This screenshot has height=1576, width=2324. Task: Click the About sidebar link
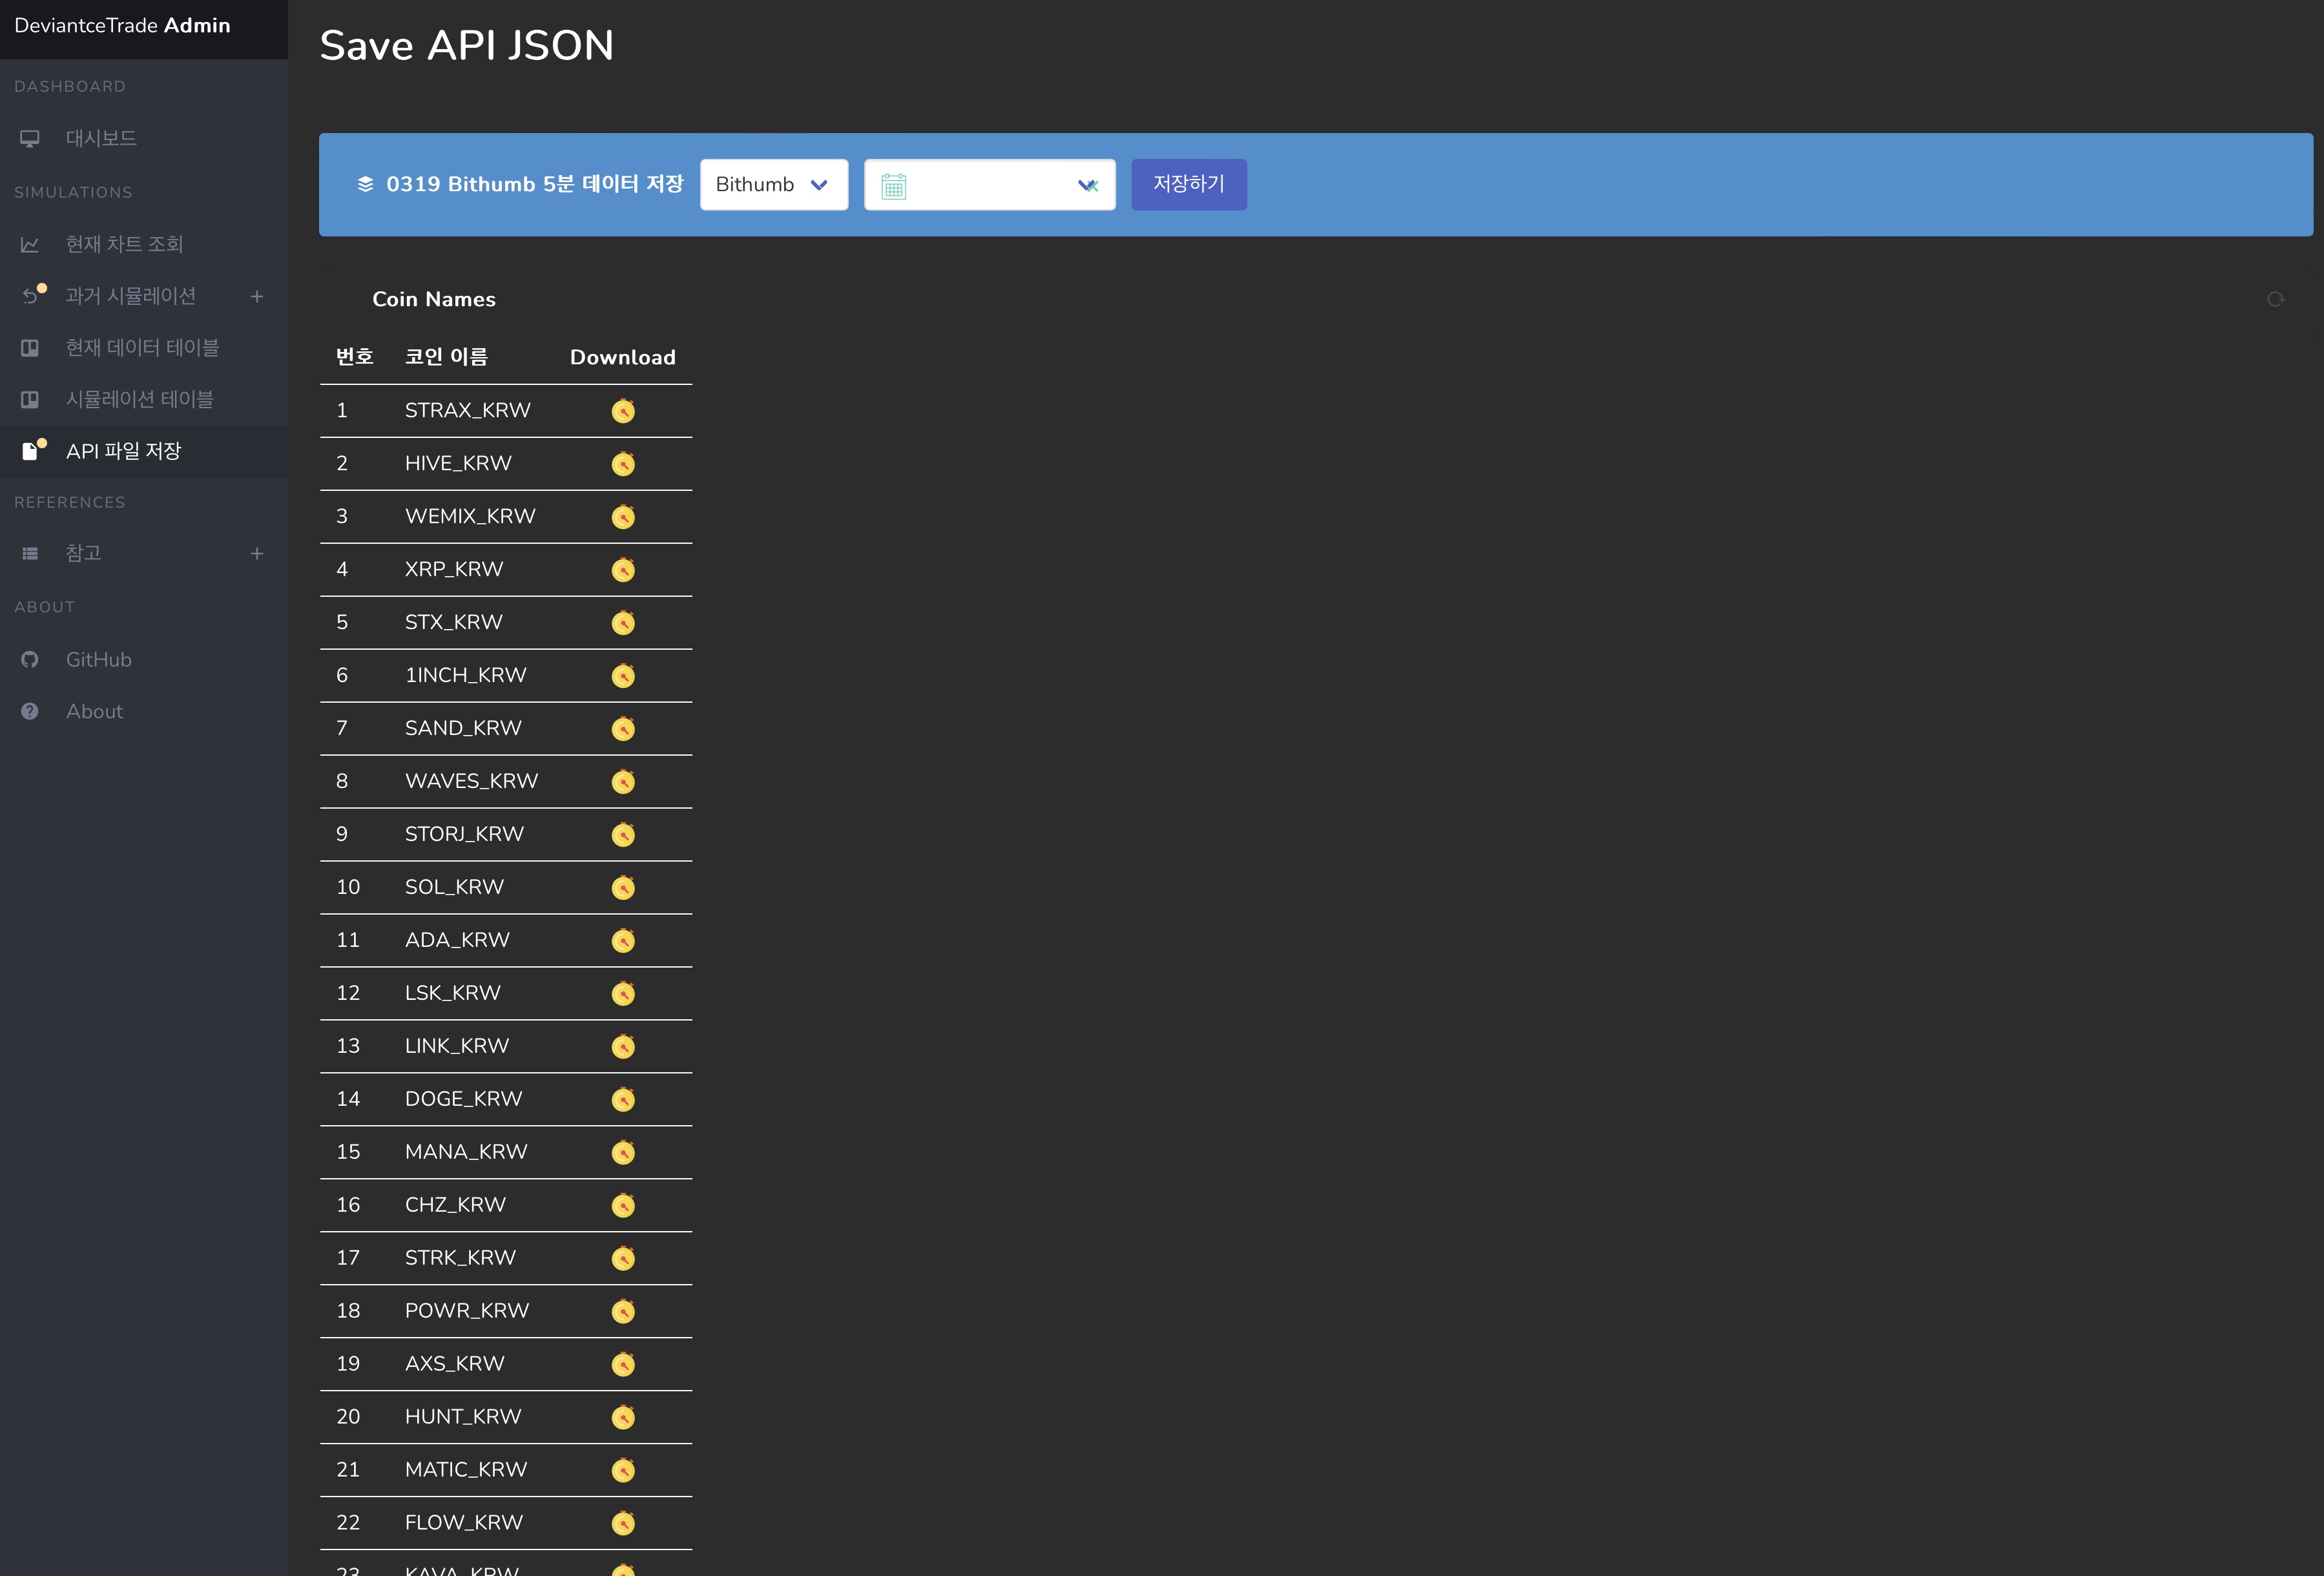[94, 711]
